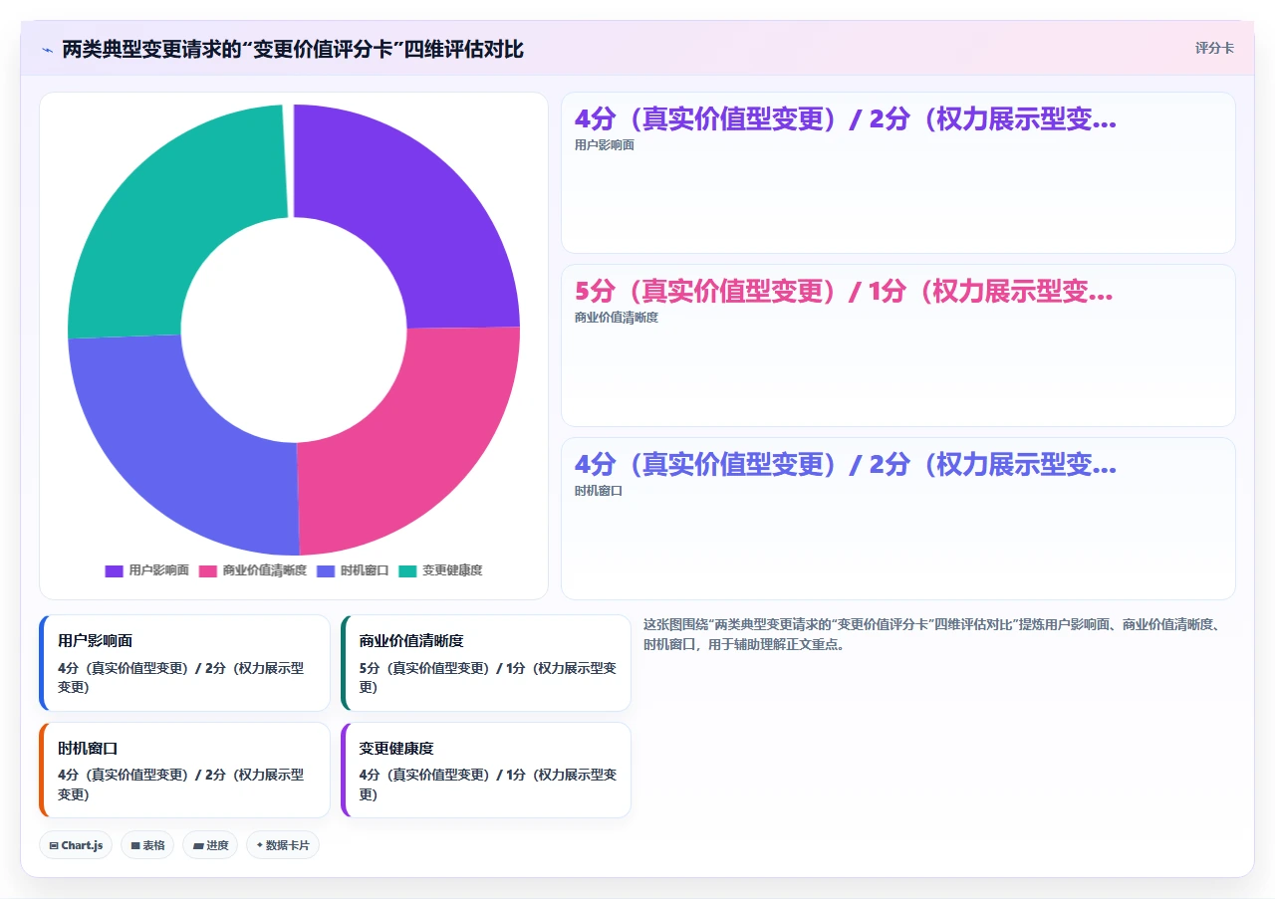Select the Chart.js tag chip
Screen dimensions: 1275x899
click(x=76, y=845)
